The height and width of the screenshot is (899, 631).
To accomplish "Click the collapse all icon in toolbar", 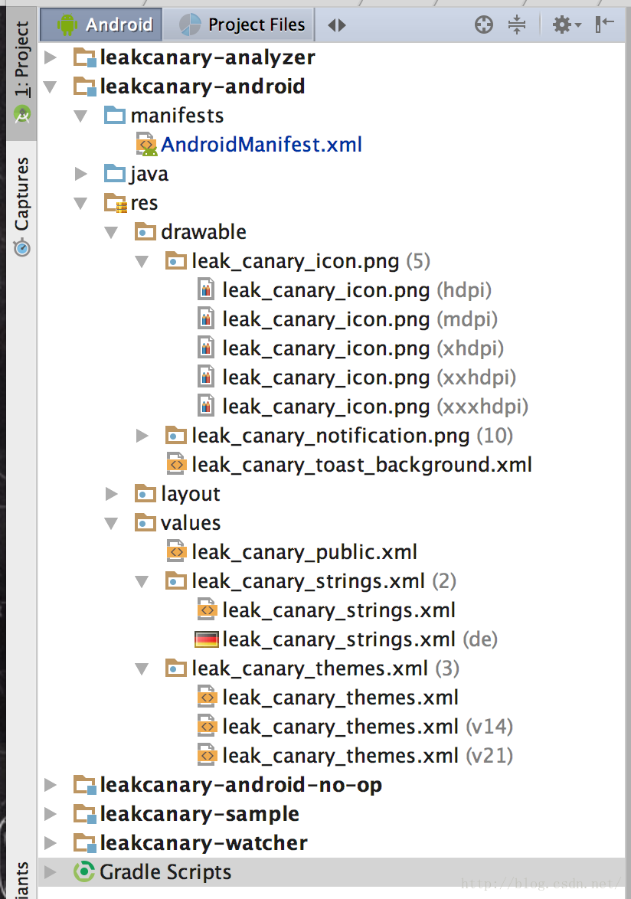I will (x=517, y=25).
